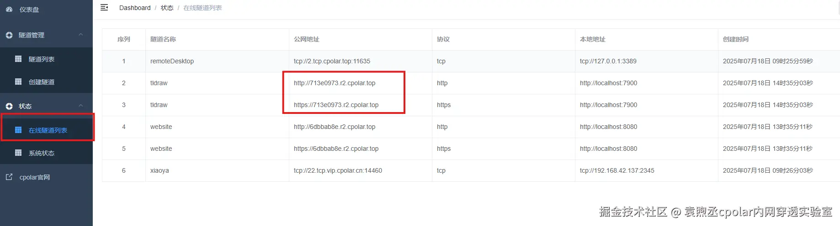Click the 公网地址 column header
Viewport: 840px width, 226px height.
307,39
